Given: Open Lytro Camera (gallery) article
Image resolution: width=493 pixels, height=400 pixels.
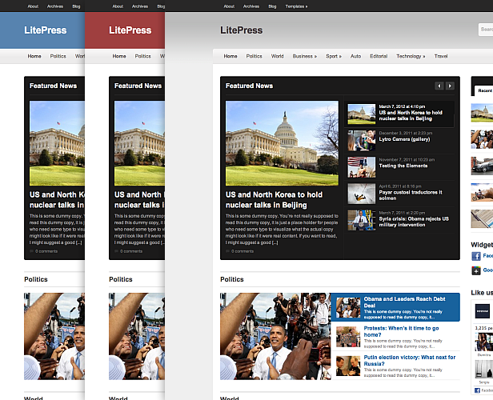Looking at the screenshot, I should click(x=404, y=139).
